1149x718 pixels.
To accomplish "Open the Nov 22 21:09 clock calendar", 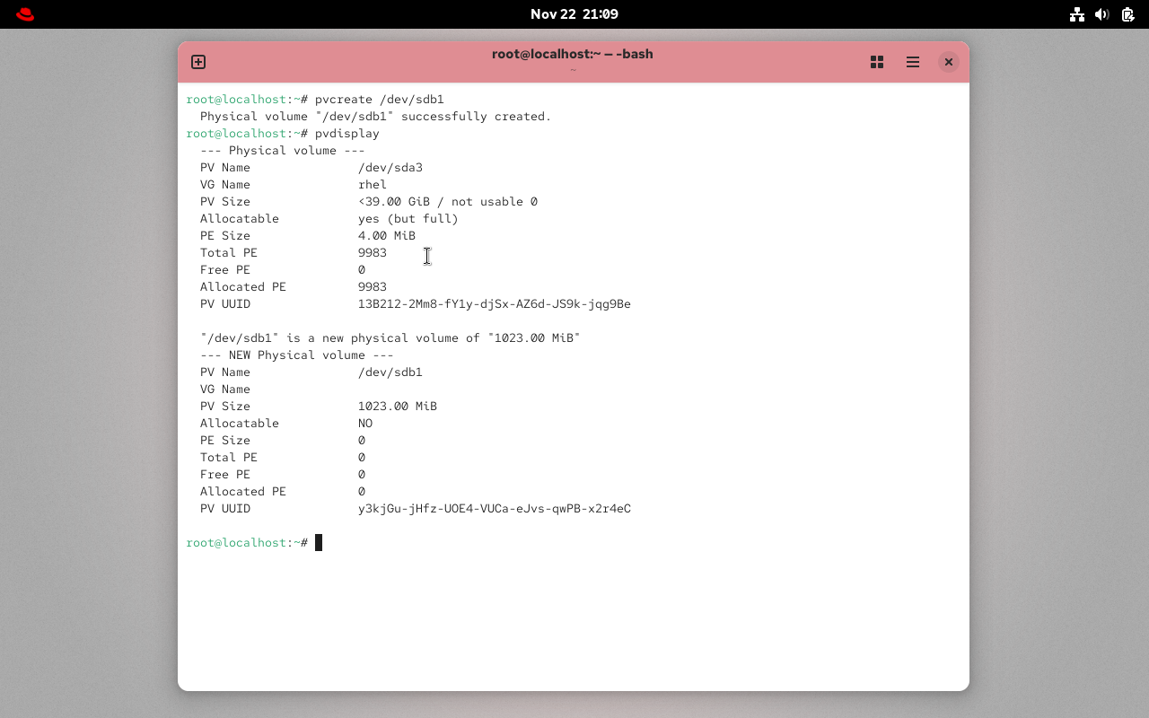I will [574, 14].
